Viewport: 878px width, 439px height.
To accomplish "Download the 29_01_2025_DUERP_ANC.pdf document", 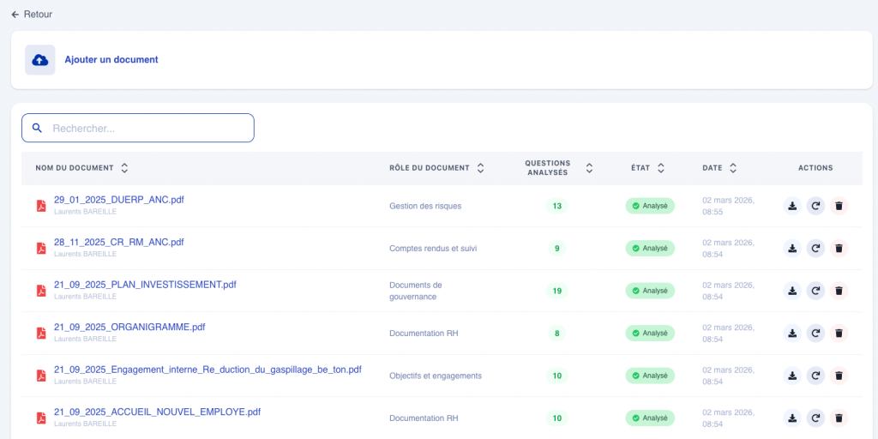I will click(792, 206).
